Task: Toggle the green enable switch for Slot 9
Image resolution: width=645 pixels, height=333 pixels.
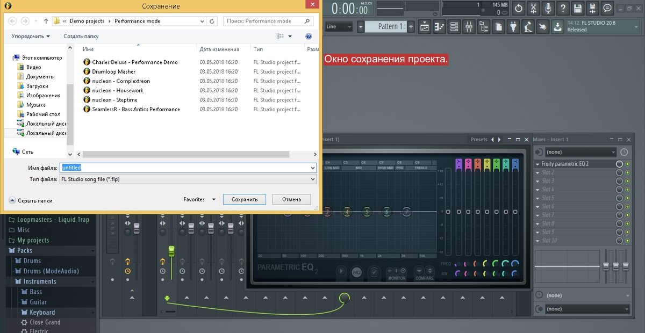Action: coord(627,232)
